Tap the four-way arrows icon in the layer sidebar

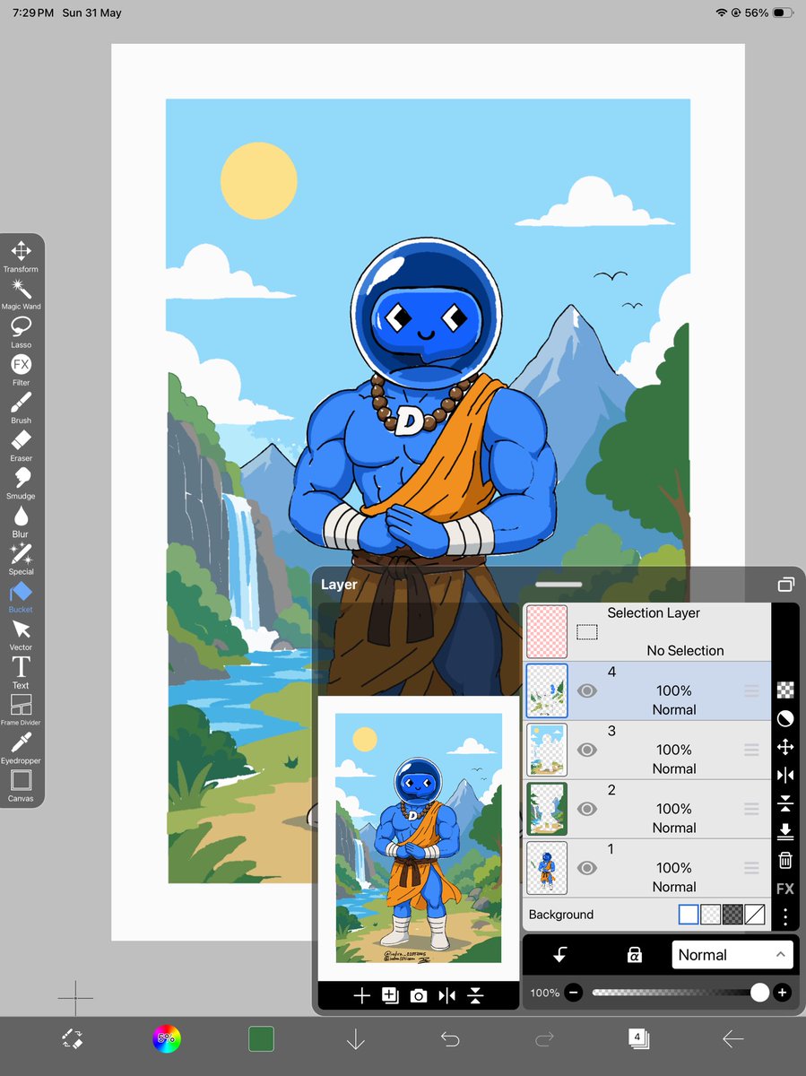pos(785,747)
